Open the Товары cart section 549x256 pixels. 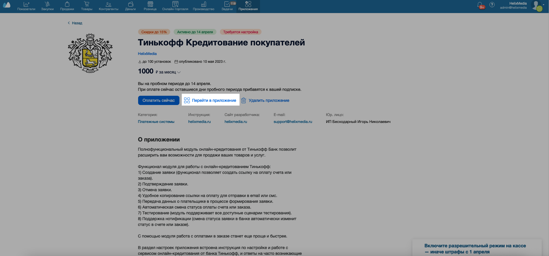click(87, 6)
